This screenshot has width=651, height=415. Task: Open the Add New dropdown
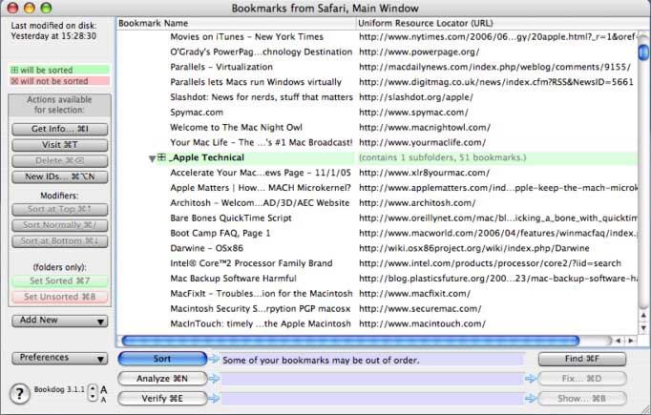[60, 321]
